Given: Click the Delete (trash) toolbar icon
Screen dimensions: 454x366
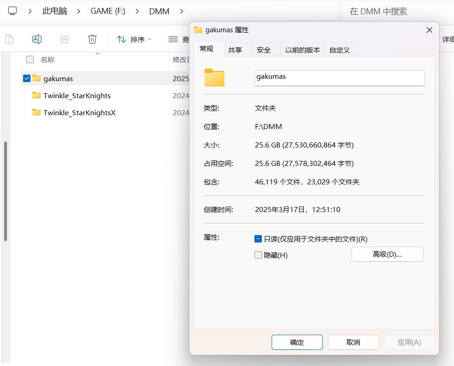Looking at the screenshot, I should (92, 39).
